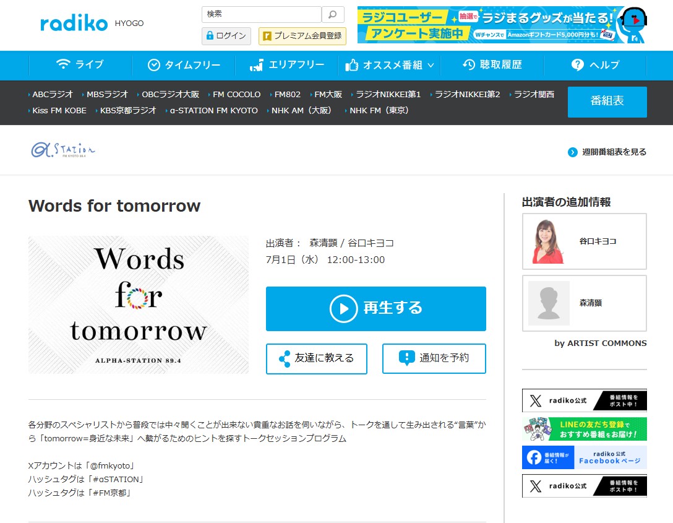Viewport: 673px width, 523px height.
Task: Click the 7月1日（水）12:00-13:00 broadcast time text
Action: pos(325,260)
